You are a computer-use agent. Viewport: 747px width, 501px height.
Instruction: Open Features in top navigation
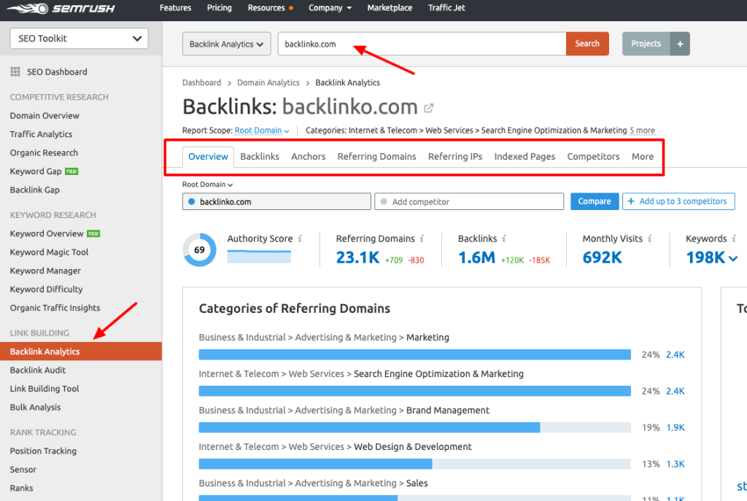(x=175, y=8)
